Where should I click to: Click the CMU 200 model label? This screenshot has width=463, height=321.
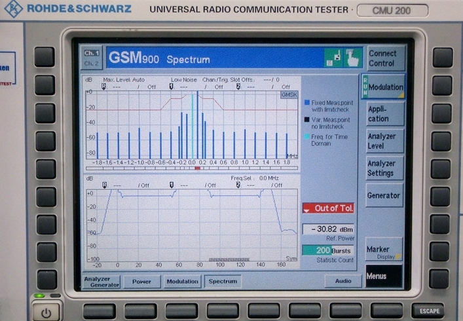tap(392, 10)
